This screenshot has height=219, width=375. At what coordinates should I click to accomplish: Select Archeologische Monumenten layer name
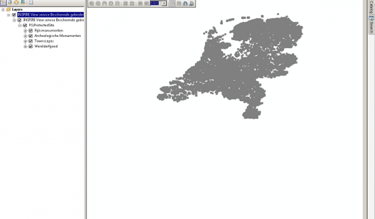click(x=57, y=36)
